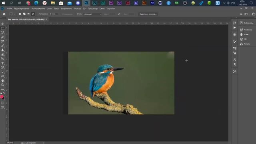Image resolution: width=256 pixels, height=144 pixels.
Task: Open Premiere Pro icon in taskbar
Action: tap(111, 3)
